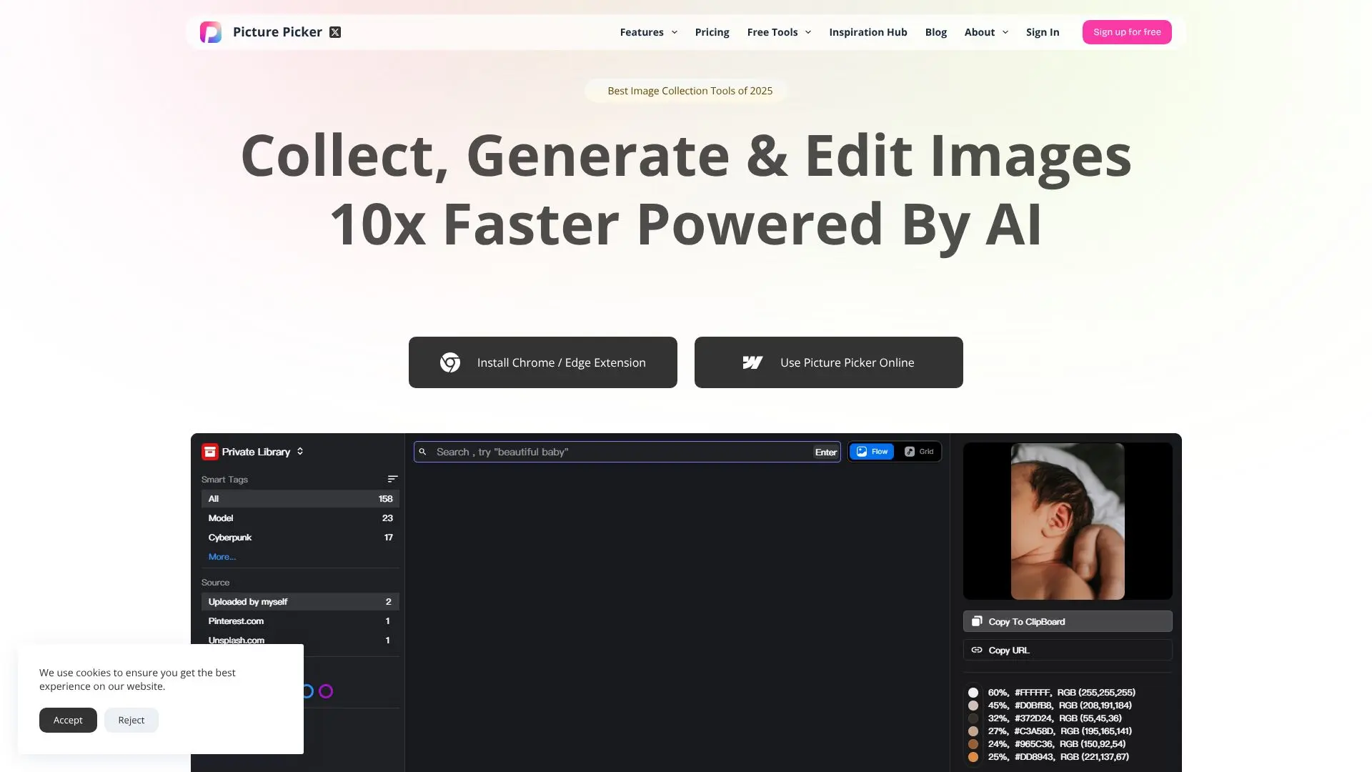The height and width of the screenshot is (772, 1372).
Task: Expand More... smart tags
Action: point(222,557)
